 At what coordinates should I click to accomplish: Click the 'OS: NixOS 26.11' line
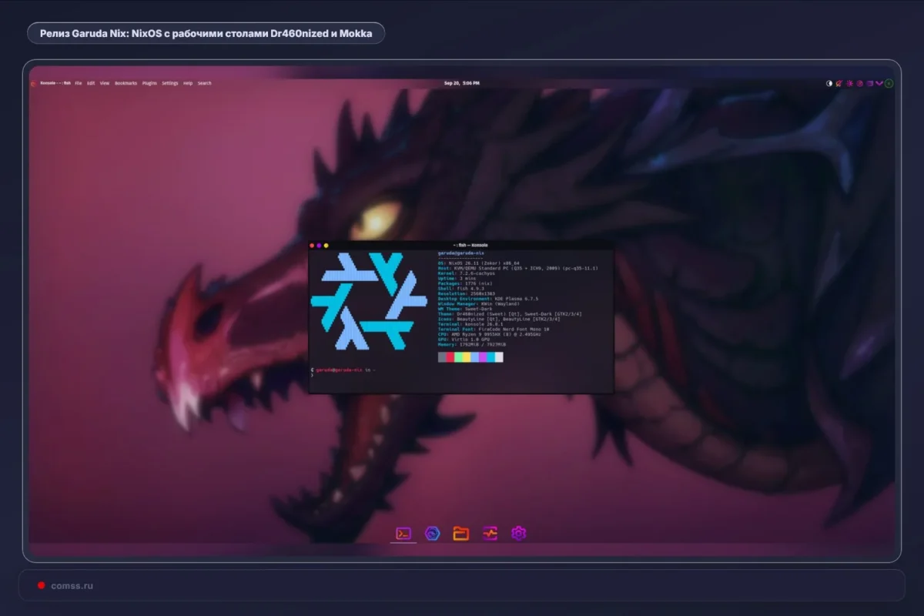(x=478, y=263)
